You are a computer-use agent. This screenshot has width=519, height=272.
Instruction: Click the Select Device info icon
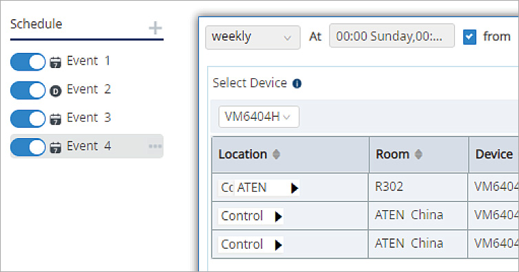pyautogui.click(x=297, y=84)
